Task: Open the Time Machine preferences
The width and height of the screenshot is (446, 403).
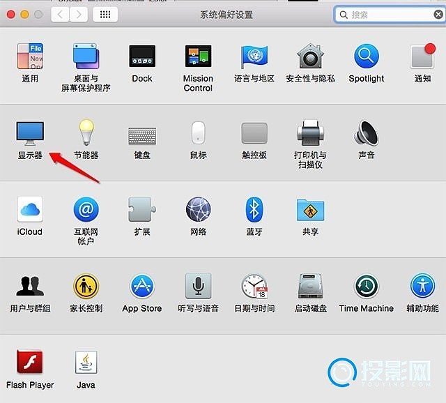Action: tap(366, 286)
